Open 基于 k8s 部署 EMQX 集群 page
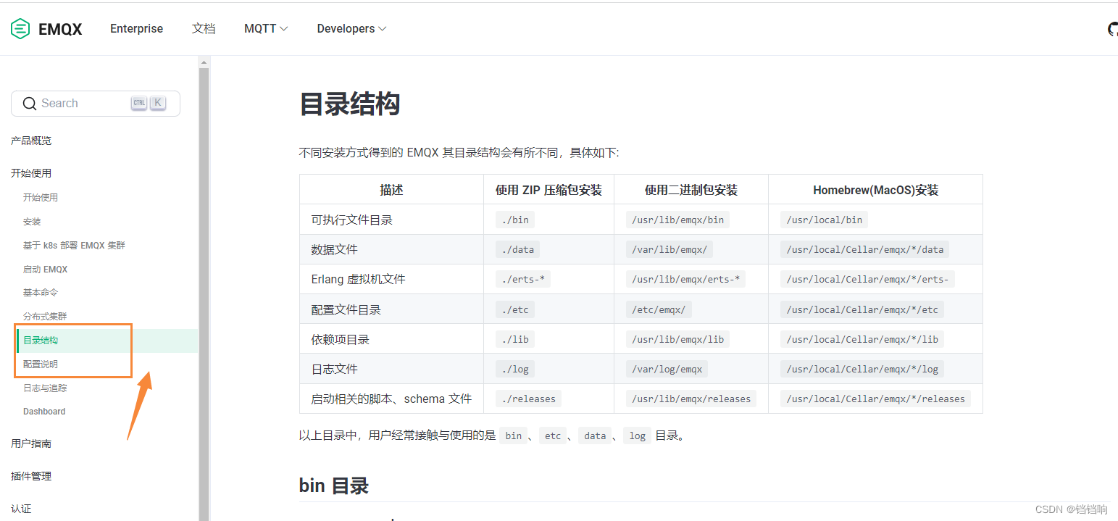 [x=74, y=246]
